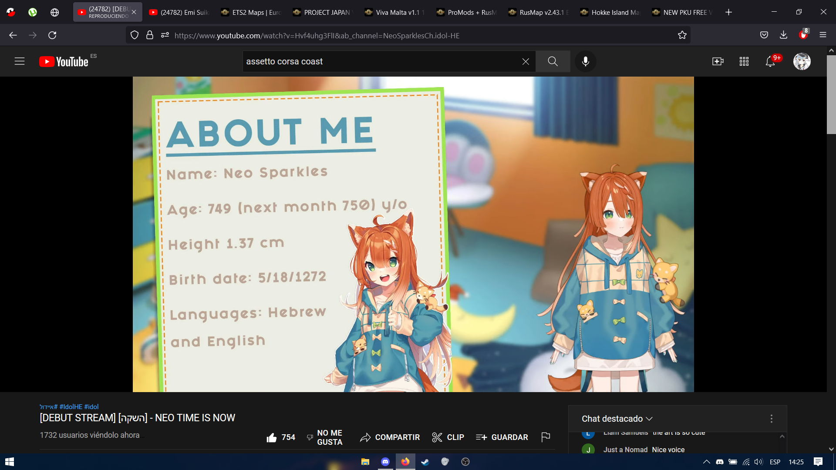Open the account avatar menu

click(802, 61)
